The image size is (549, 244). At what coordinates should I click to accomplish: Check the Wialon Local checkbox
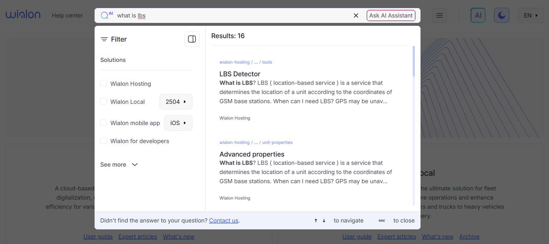[103, 101]
